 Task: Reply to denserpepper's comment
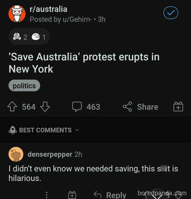[110, 195]
